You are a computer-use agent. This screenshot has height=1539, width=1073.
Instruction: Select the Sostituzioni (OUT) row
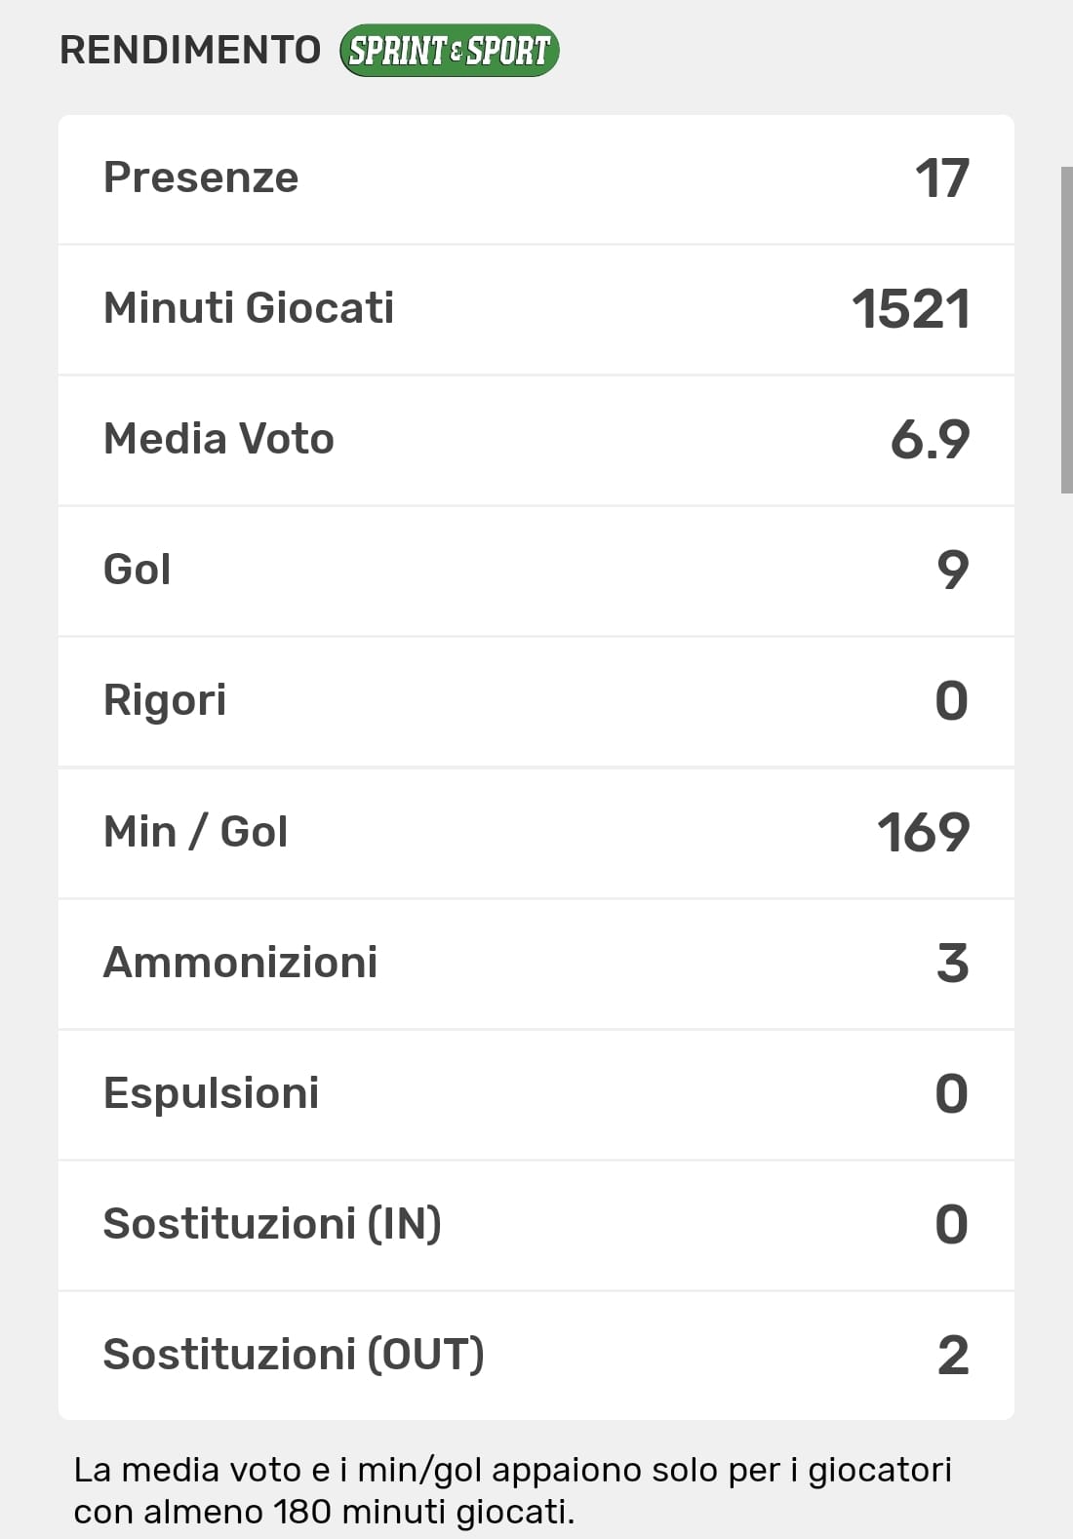536,1355
